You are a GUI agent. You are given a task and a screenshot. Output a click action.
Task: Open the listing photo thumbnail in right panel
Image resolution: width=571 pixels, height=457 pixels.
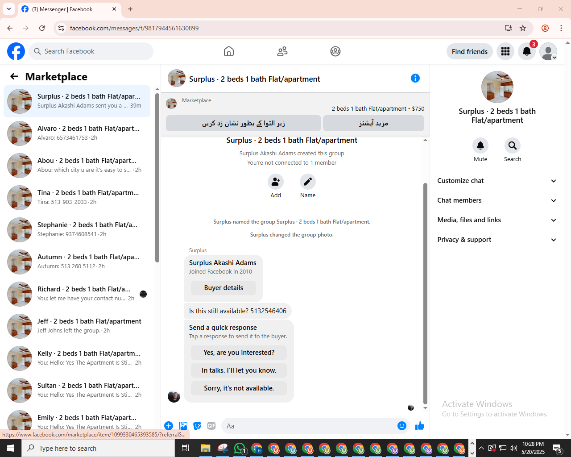[497, 87]
